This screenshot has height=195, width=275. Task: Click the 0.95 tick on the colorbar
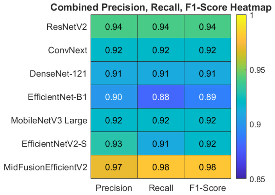[257, 70]
